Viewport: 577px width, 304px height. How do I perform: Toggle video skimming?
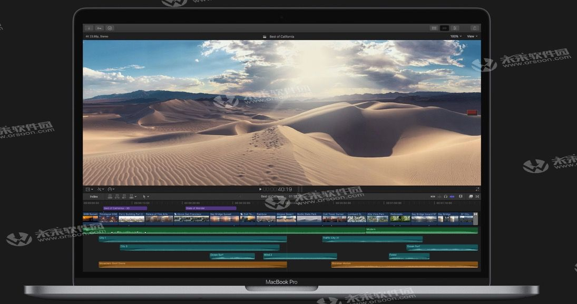[433, 196]
